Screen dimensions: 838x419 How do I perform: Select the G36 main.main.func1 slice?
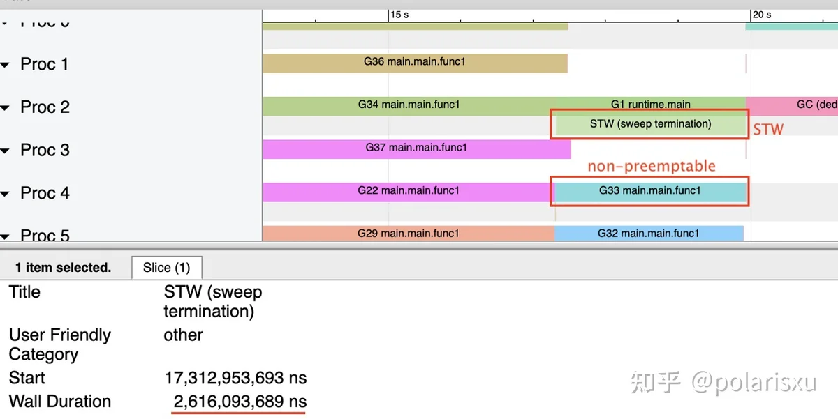click(415, 63)
